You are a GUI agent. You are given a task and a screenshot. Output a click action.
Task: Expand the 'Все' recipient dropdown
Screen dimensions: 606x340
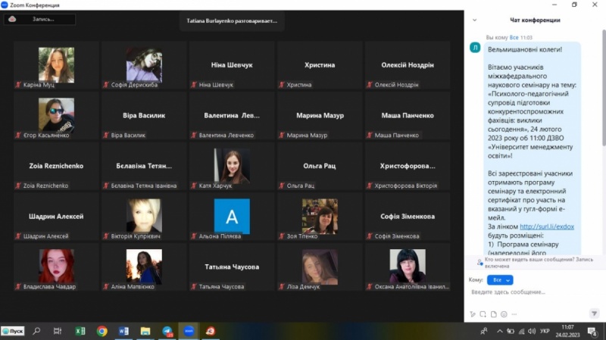tap(499, 279)
